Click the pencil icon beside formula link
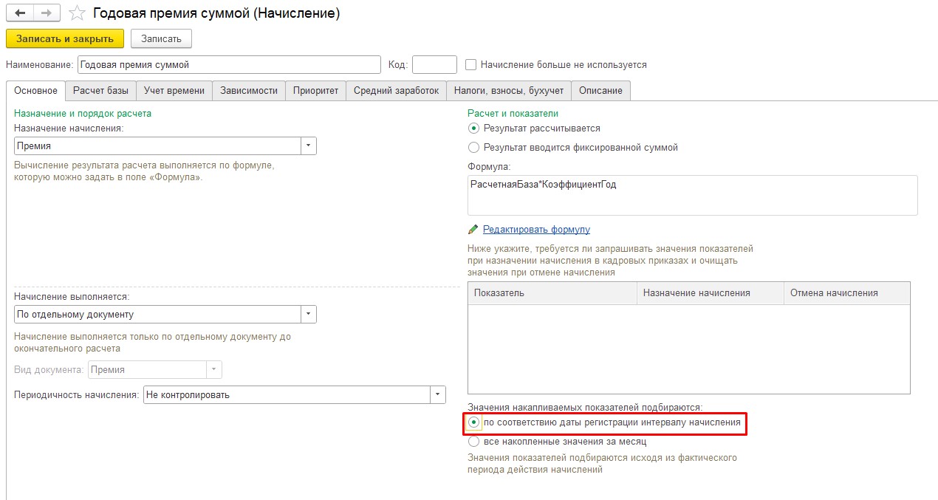The height and width of the screenshot is (500, 938). coord(473,230)
